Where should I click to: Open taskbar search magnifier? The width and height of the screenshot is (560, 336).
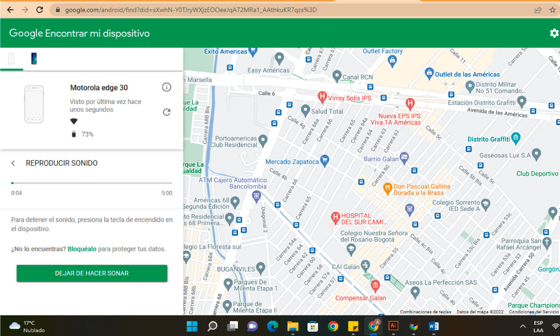point(212,326)
